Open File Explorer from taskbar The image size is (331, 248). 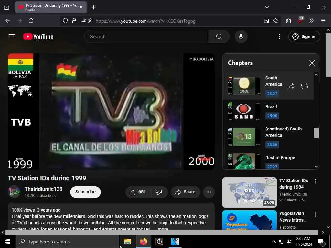tap(127, 242)
